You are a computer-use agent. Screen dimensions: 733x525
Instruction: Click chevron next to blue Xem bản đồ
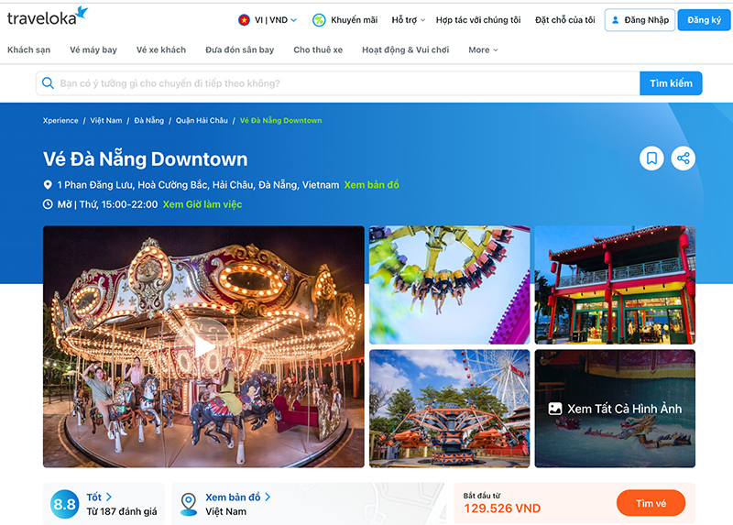tap(268, 497)
